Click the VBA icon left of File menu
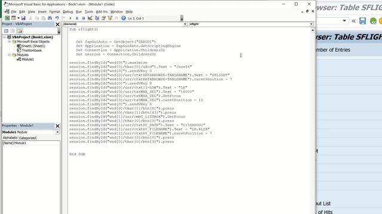 7,11
